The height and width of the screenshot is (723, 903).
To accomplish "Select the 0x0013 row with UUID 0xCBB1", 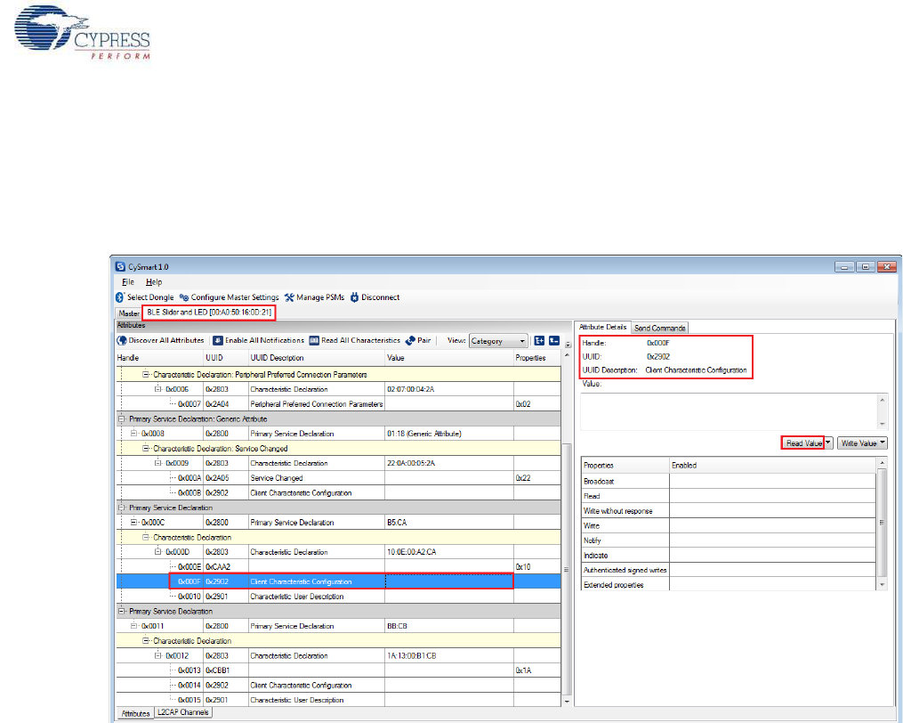I will click(x=339, y=670).
